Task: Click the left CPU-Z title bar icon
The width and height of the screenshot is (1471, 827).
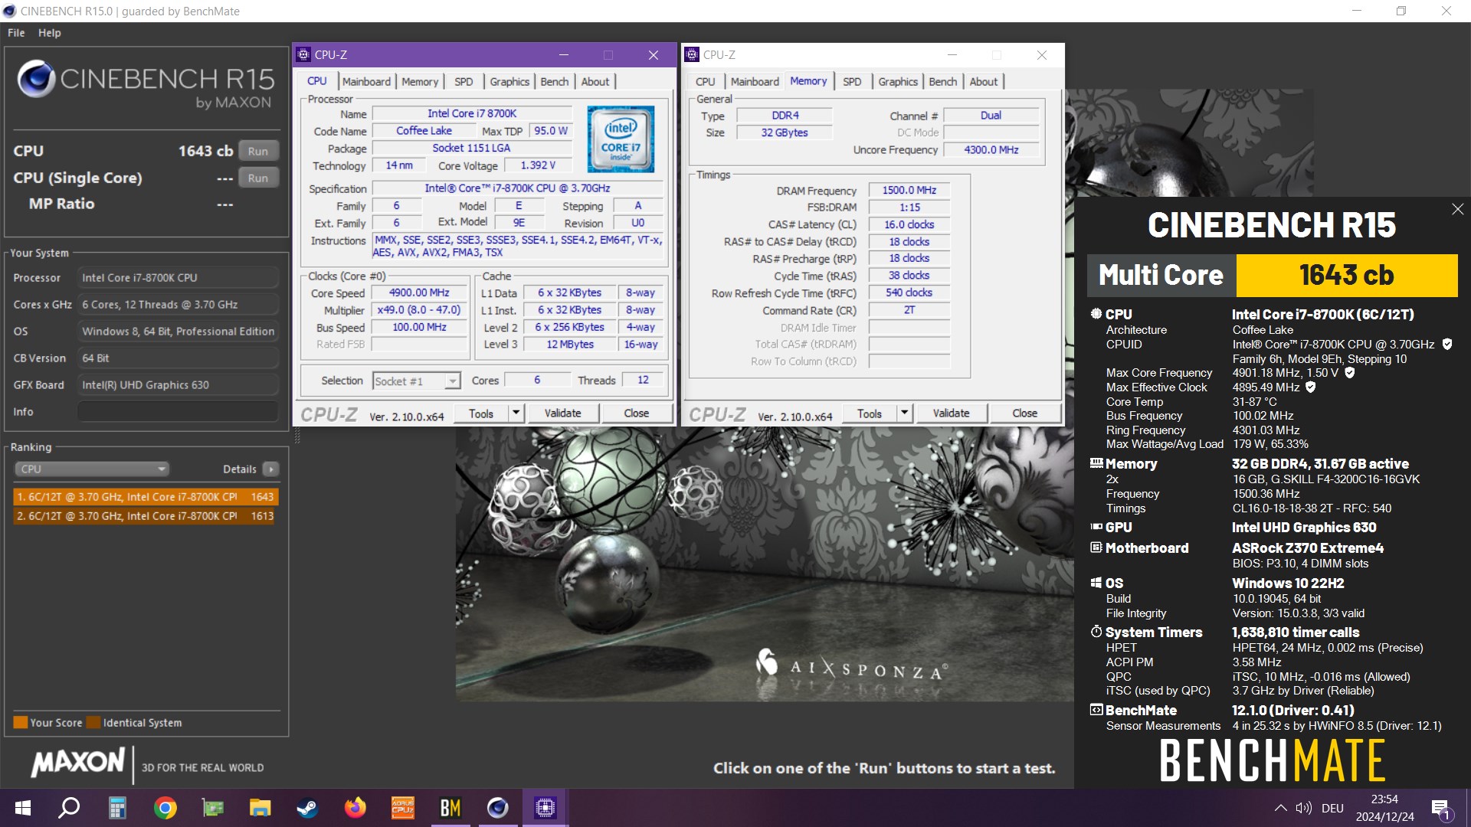Action: 303,54
